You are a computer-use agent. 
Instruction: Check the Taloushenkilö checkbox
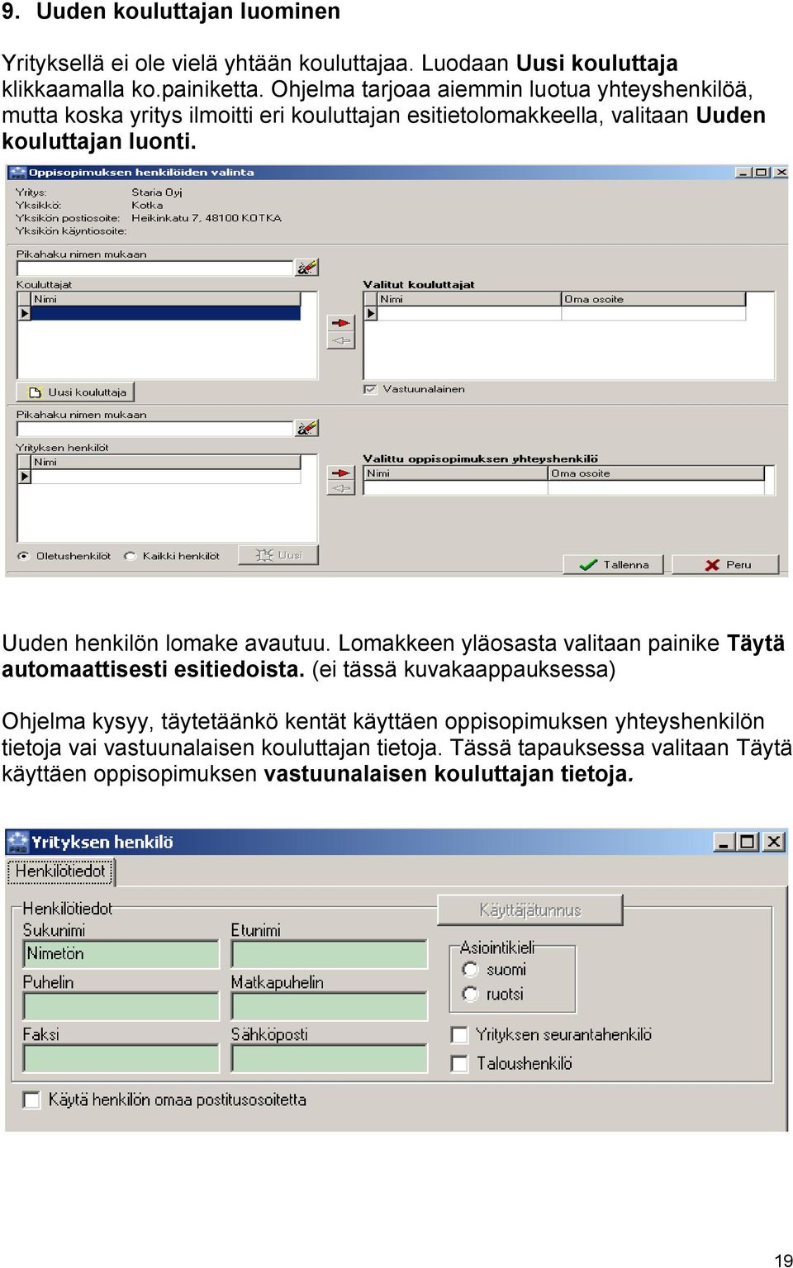pos(459,1064)
